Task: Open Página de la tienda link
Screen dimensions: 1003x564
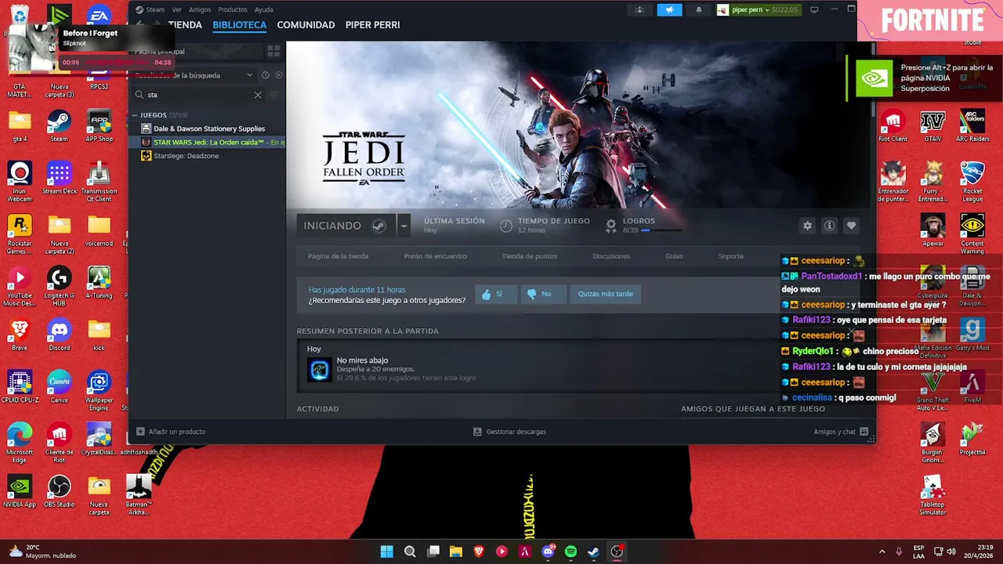Action: tap(339, 256)
